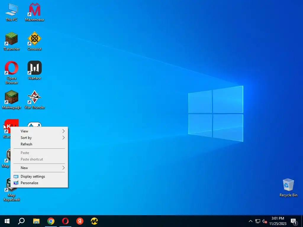303x227 pixels.
Task: Open the Windows Start menu
Action: pyautogui.click(x=7, y=221)
